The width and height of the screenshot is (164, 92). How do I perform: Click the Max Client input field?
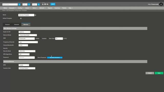[59, 39]
